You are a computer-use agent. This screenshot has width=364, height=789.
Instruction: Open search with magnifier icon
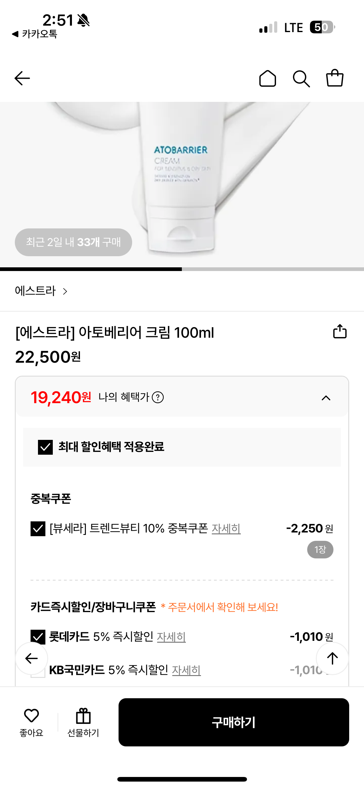coord(301,79)
